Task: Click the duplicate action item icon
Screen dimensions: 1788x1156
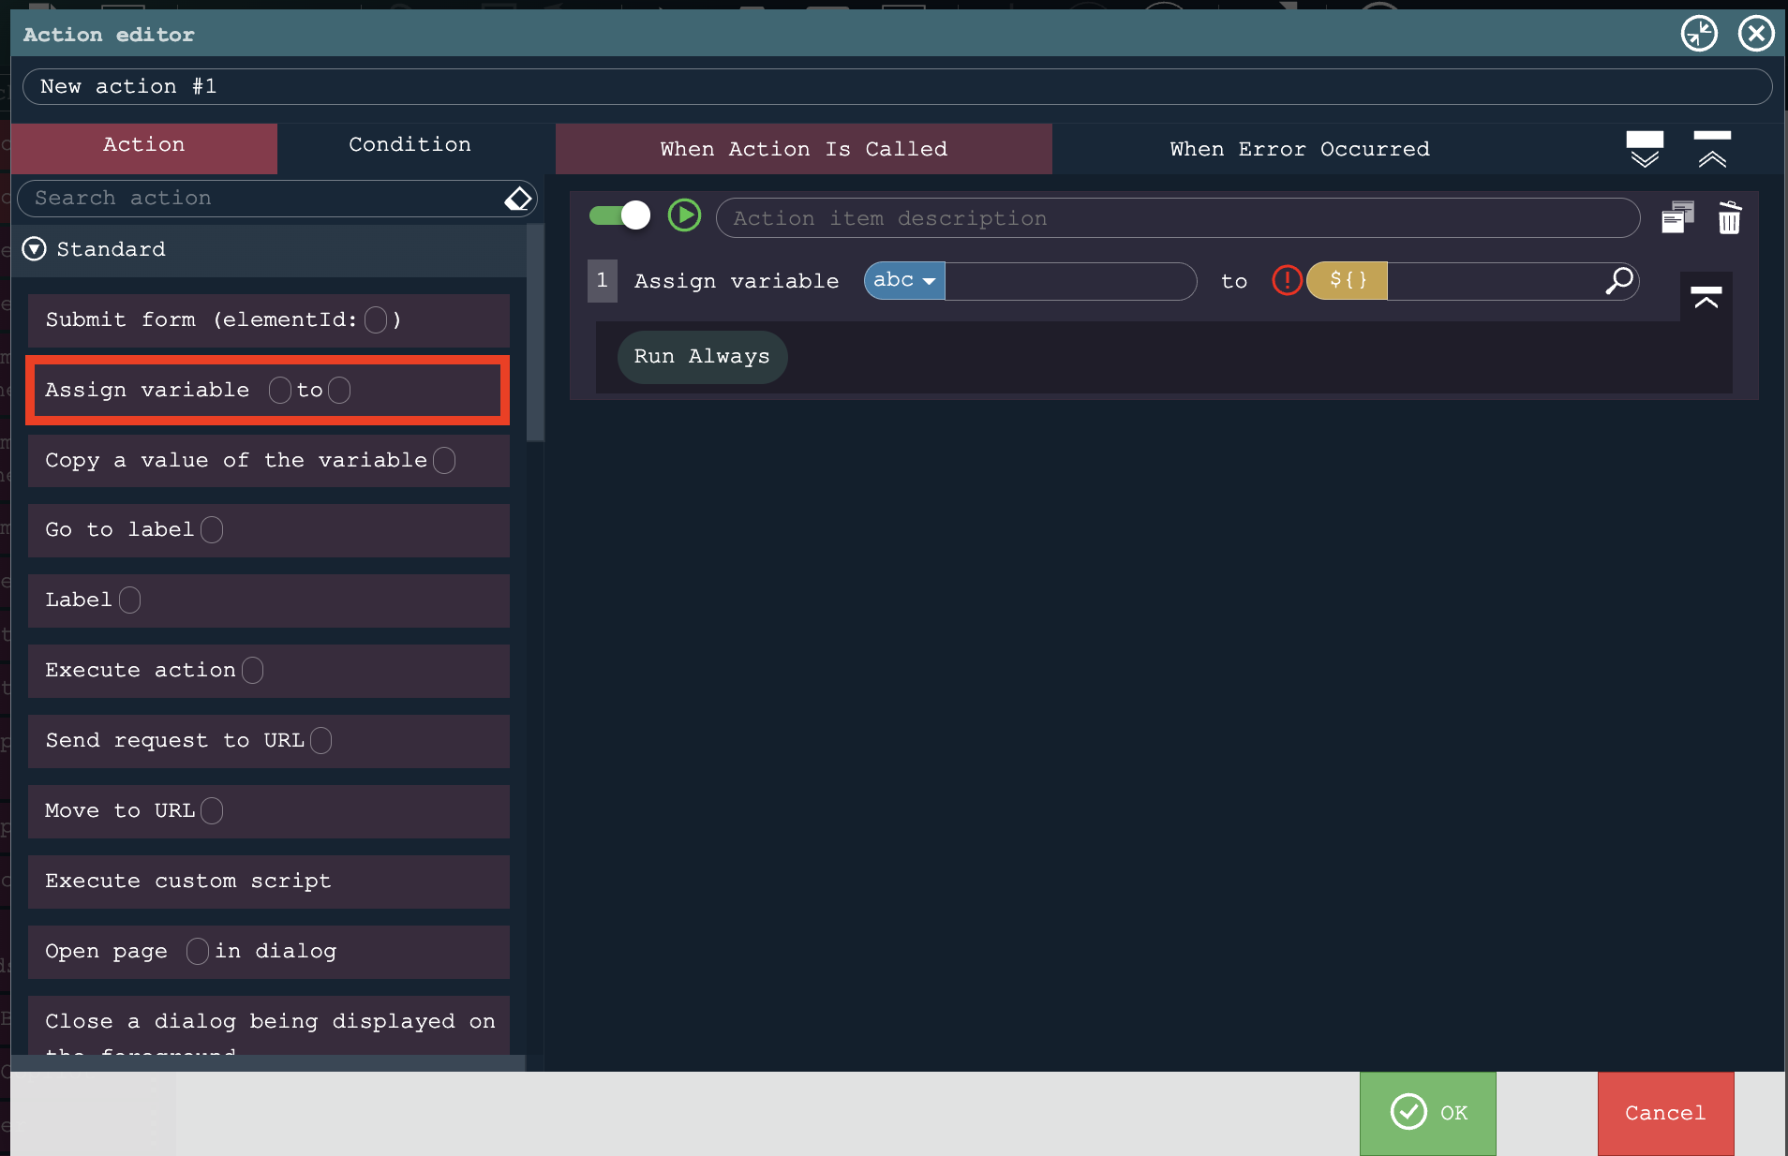Action: coord(1677,217)
